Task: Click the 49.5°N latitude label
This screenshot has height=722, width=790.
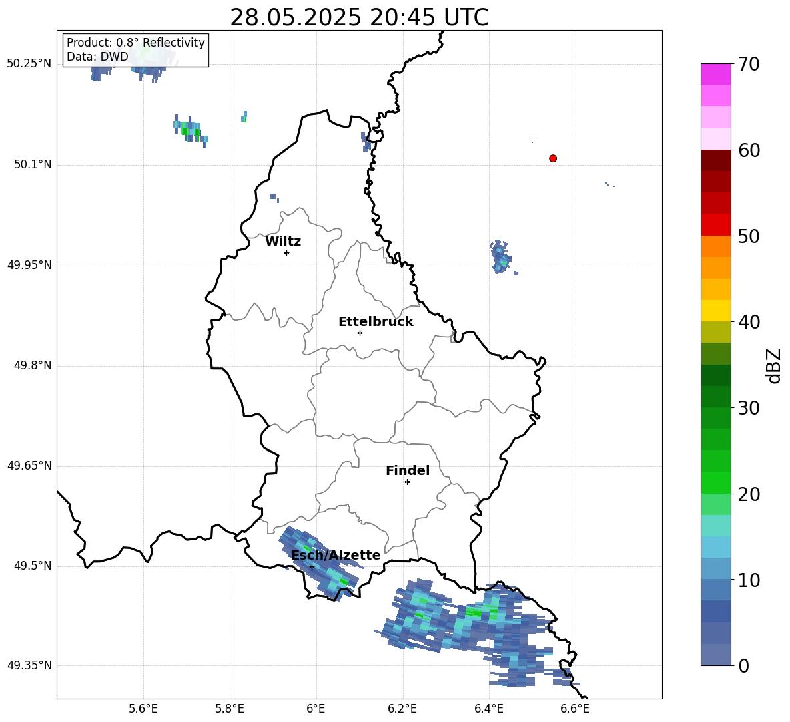Action: pos(32,566)
